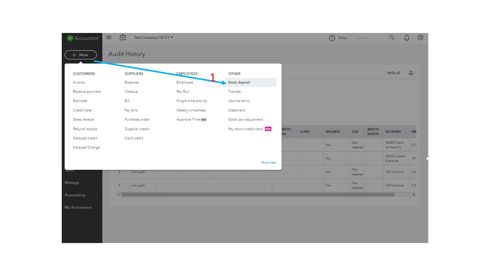Toggle the hamburger navigation menu icon
This screenshot has width=491, height=276.
[109, 37]
